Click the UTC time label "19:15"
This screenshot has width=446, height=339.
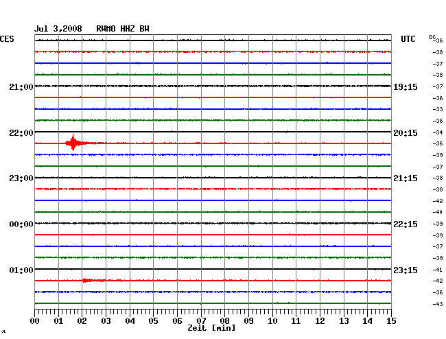pyautogui.click(x=406, y=87)
